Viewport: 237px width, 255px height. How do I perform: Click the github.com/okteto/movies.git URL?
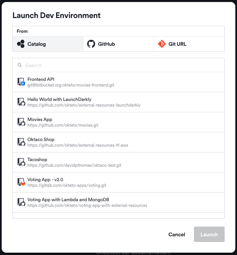click(x=63, y=125)
